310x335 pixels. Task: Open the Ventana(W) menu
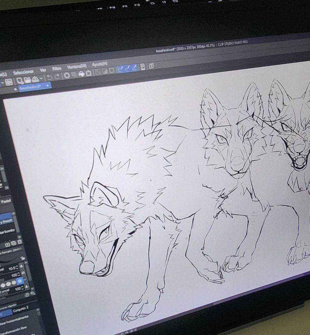[x=77, y=66]
